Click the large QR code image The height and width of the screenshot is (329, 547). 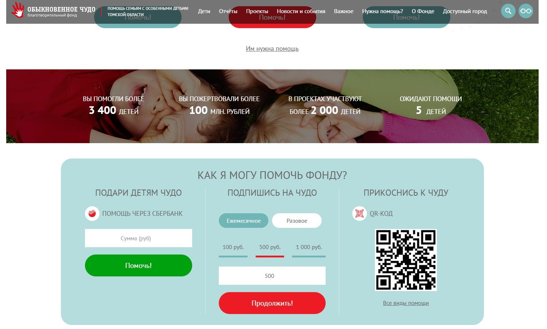(x=406, y=260)
